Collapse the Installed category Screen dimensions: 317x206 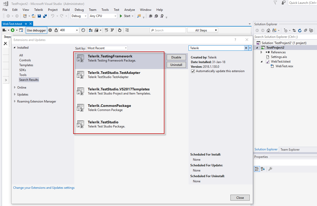point(15,48)
